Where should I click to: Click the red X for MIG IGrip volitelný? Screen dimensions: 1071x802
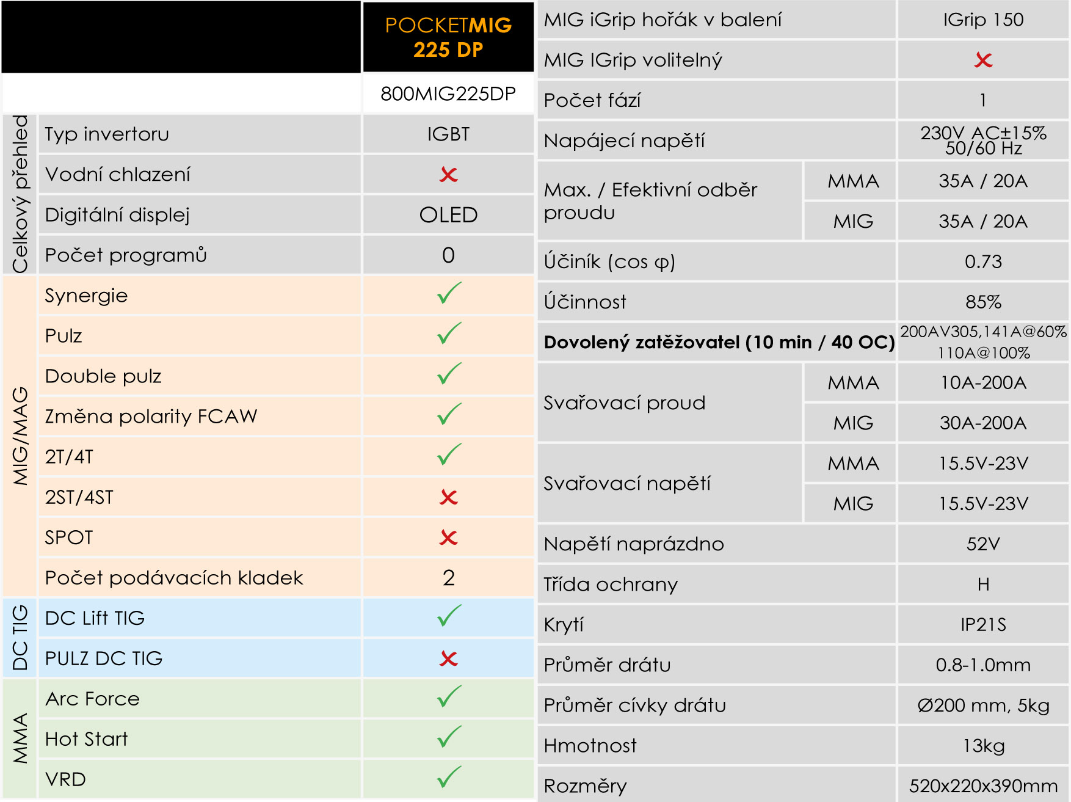coord(984,60)
